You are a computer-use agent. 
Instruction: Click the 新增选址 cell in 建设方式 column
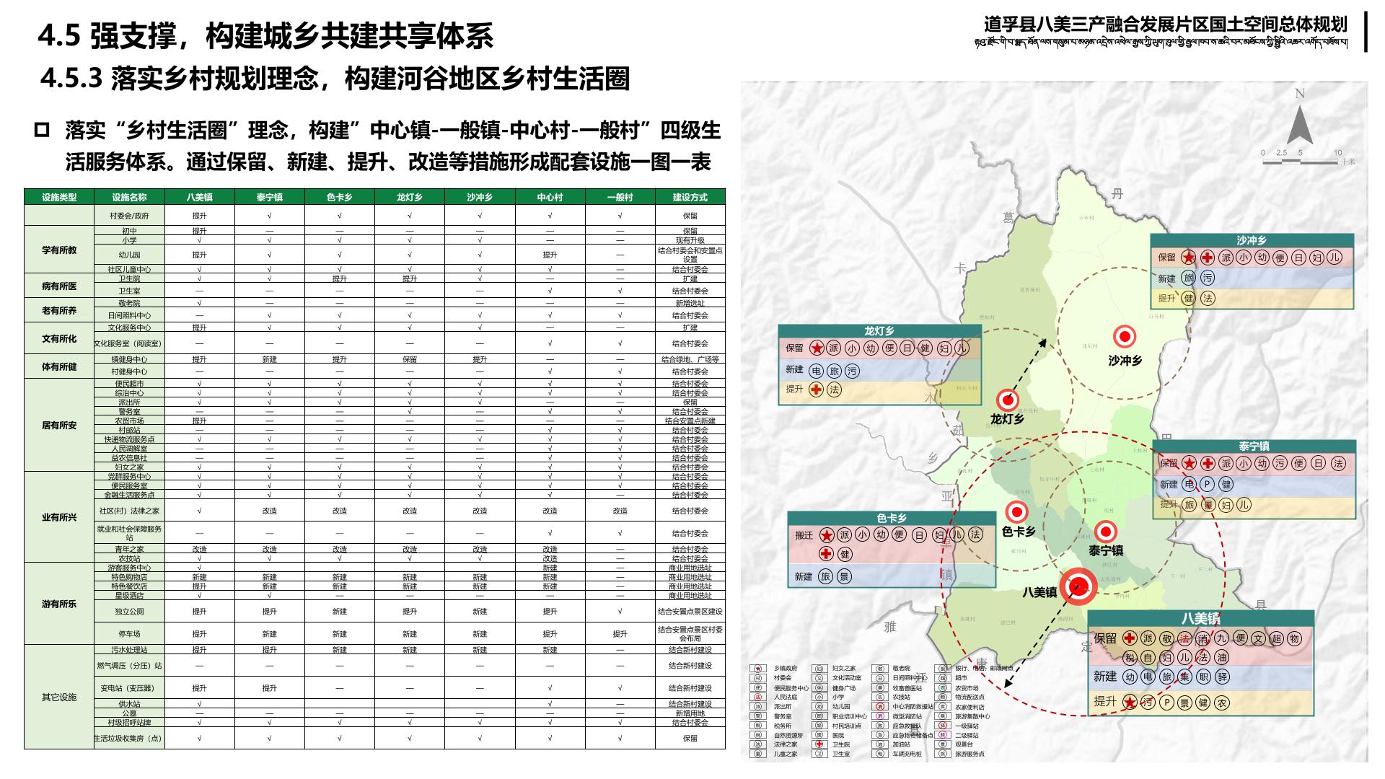pos(690,304)
